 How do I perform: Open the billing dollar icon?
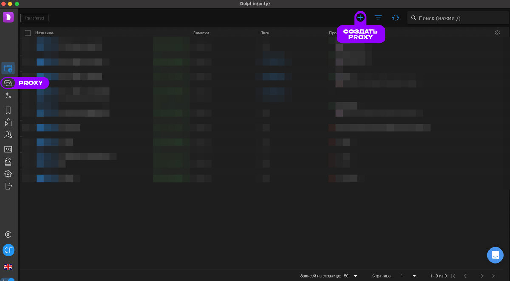click(8, 234)
